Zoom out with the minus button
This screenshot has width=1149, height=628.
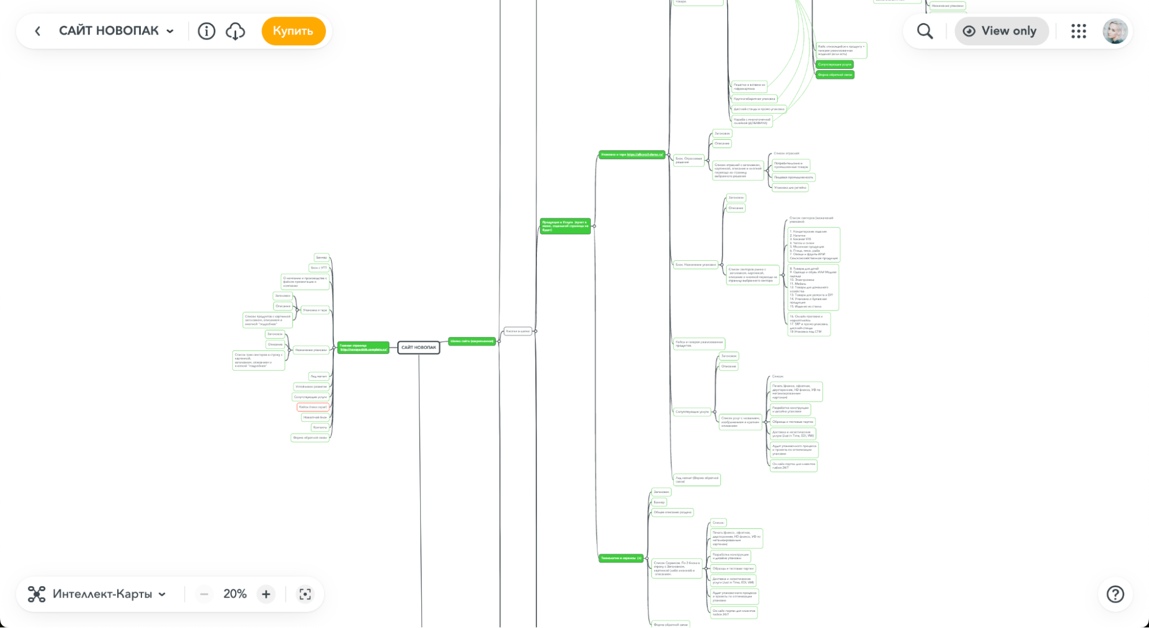tap(204, 594)
